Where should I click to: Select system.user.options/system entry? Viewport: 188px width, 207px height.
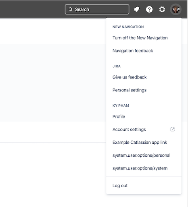(144, 168)
